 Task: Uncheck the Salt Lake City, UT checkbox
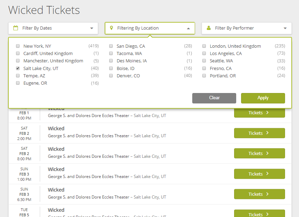tap(18, 68)
